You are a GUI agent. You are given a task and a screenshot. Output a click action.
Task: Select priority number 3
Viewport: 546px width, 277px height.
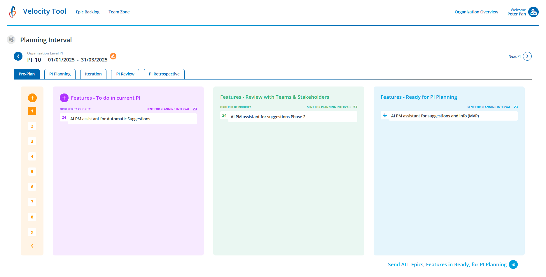(x=32, y=141)
